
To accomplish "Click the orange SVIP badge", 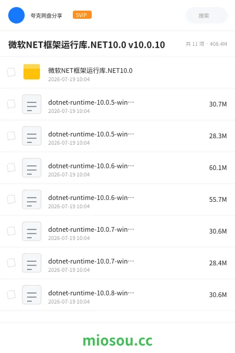I will tap(82, 15).
